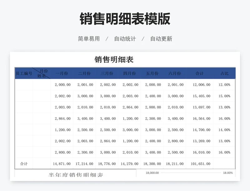This screenshot has width=250, height=191.
Task: Click the row total 15,405.00
Action: pos(202,96)
